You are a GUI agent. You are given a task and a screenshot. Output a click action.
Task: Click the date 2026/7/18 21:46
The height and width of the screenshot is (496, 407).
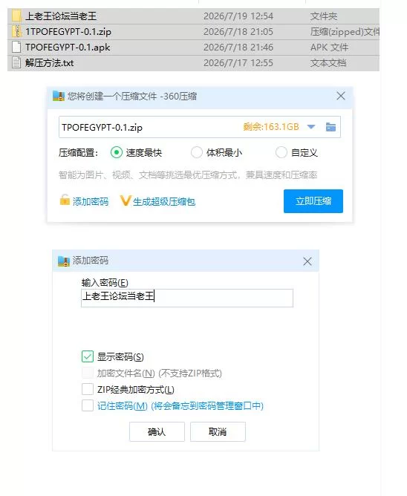point(238,48)
